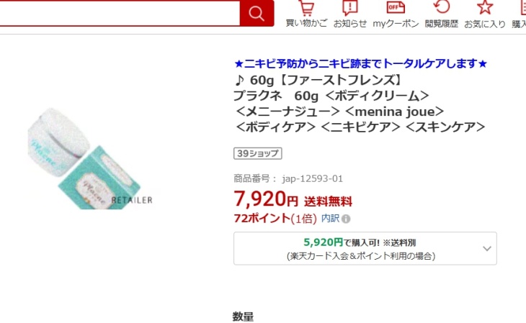This screenshot has height=323, width=526.
Task: Open the shopping cart 買い物かご icon
Action: (x=306, y=14)
